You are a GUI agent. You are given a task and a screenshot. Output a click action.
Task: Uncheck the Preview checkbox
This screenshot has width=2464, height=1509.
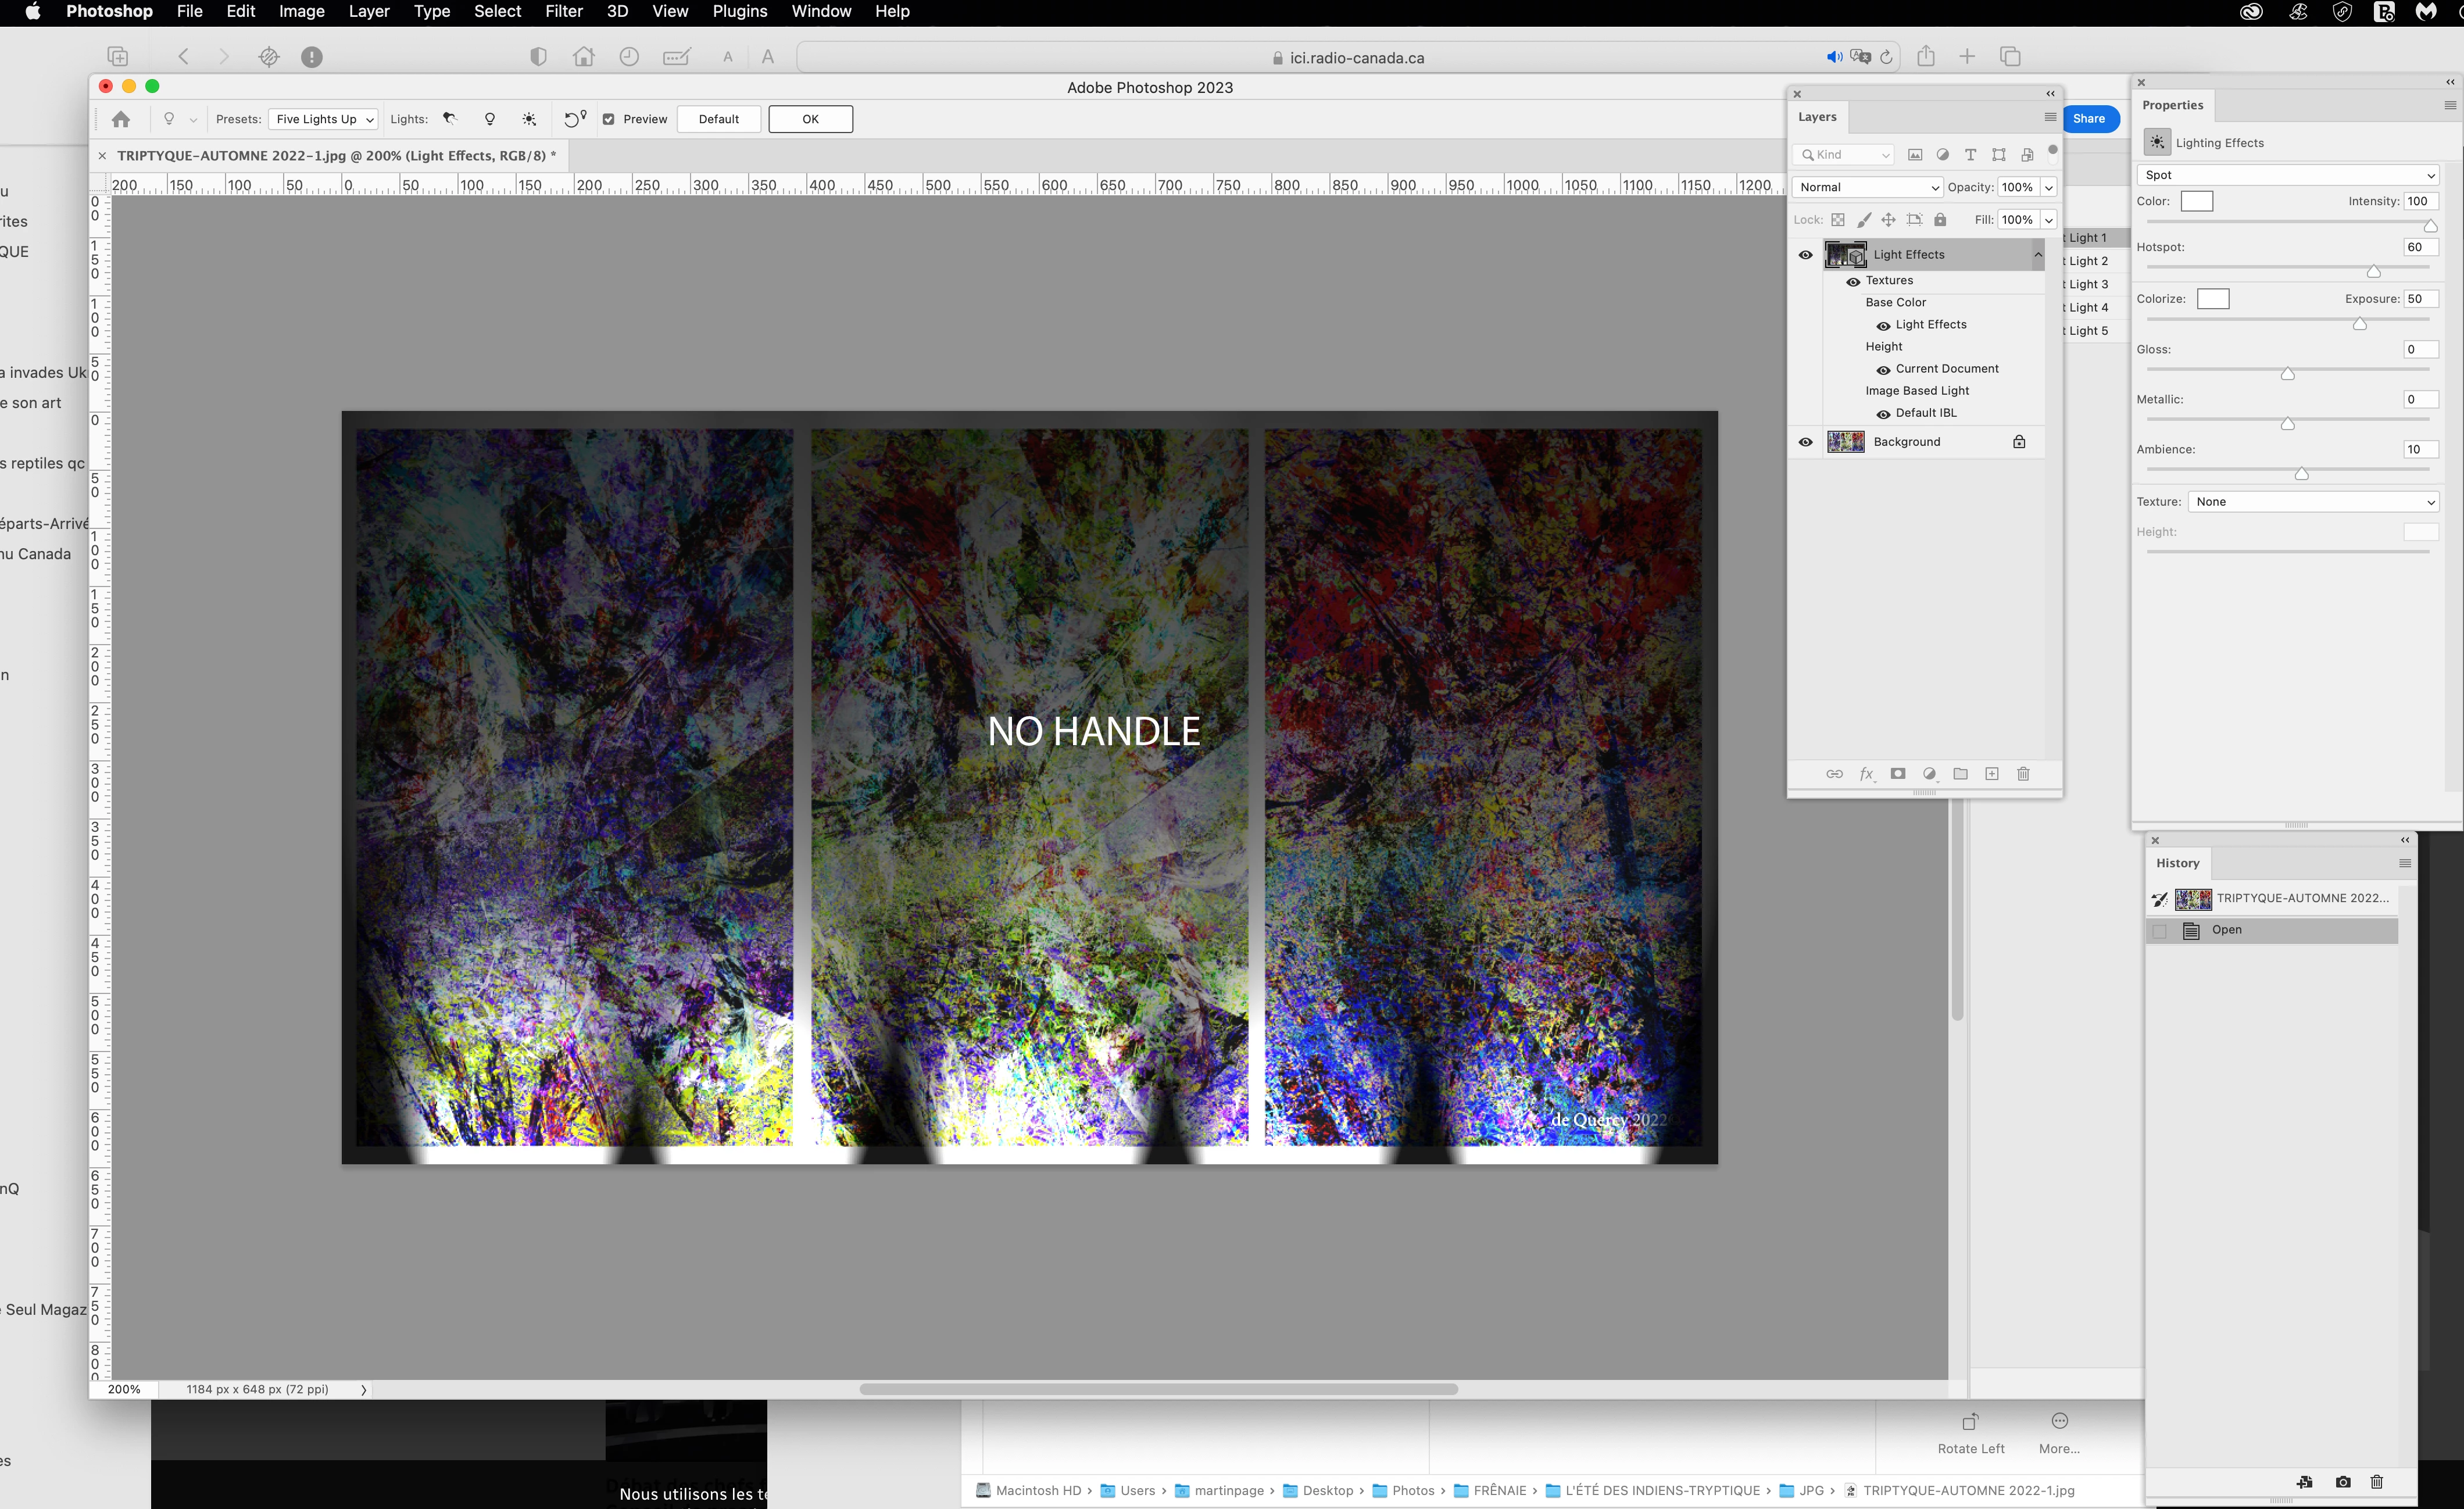click(609, 119)
